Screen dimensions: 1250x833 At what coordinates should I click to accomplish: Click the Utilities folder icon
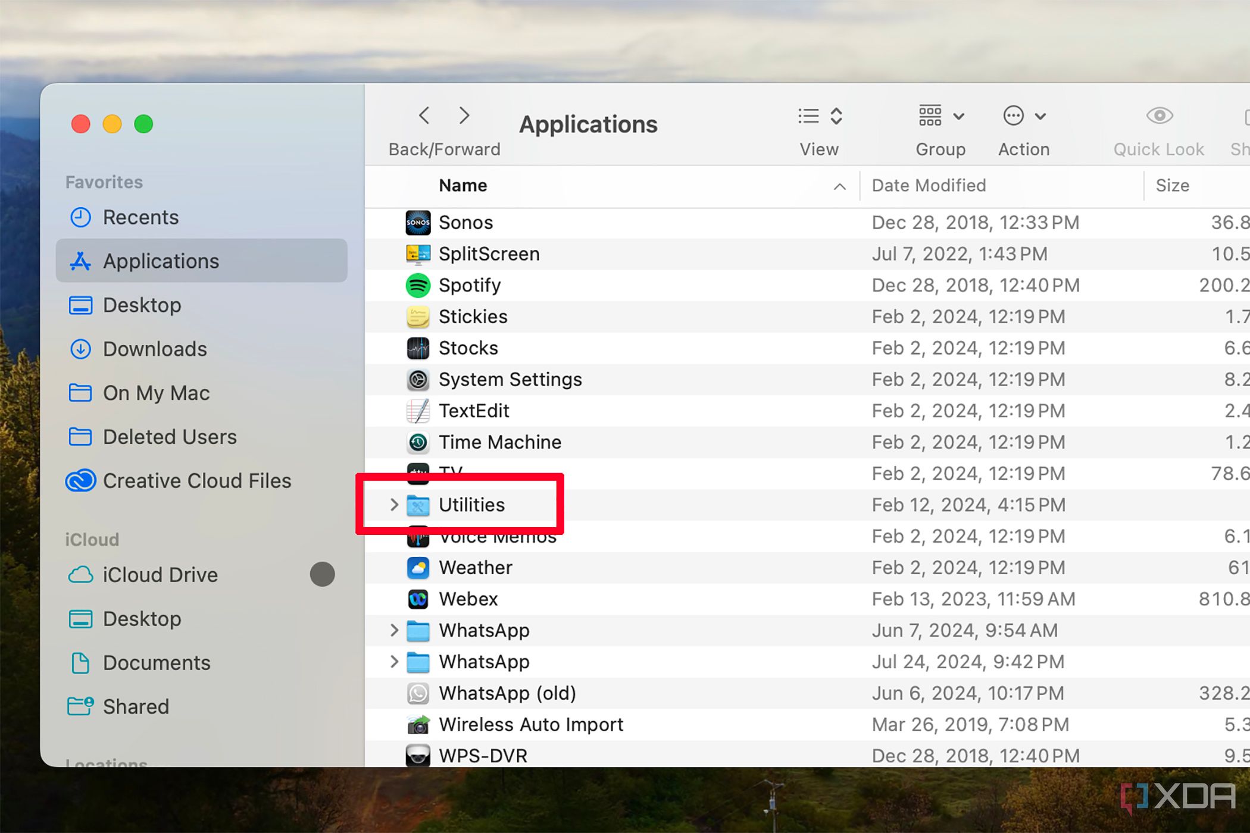click(418, 505)
